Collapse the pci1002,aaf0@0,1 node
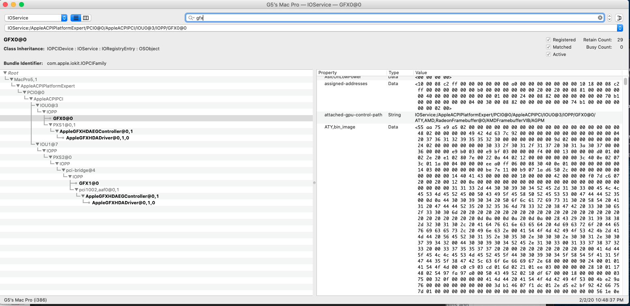The width and height of the screenshot is (630, 306). tap(77, 190)
